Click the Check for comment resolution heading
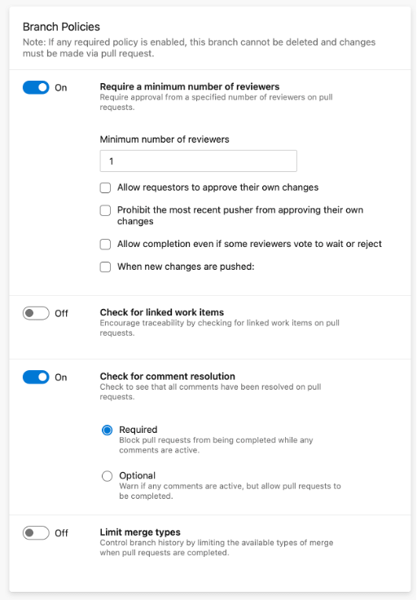Viewport: 417px width, 600px height. [x=168, y=376]
